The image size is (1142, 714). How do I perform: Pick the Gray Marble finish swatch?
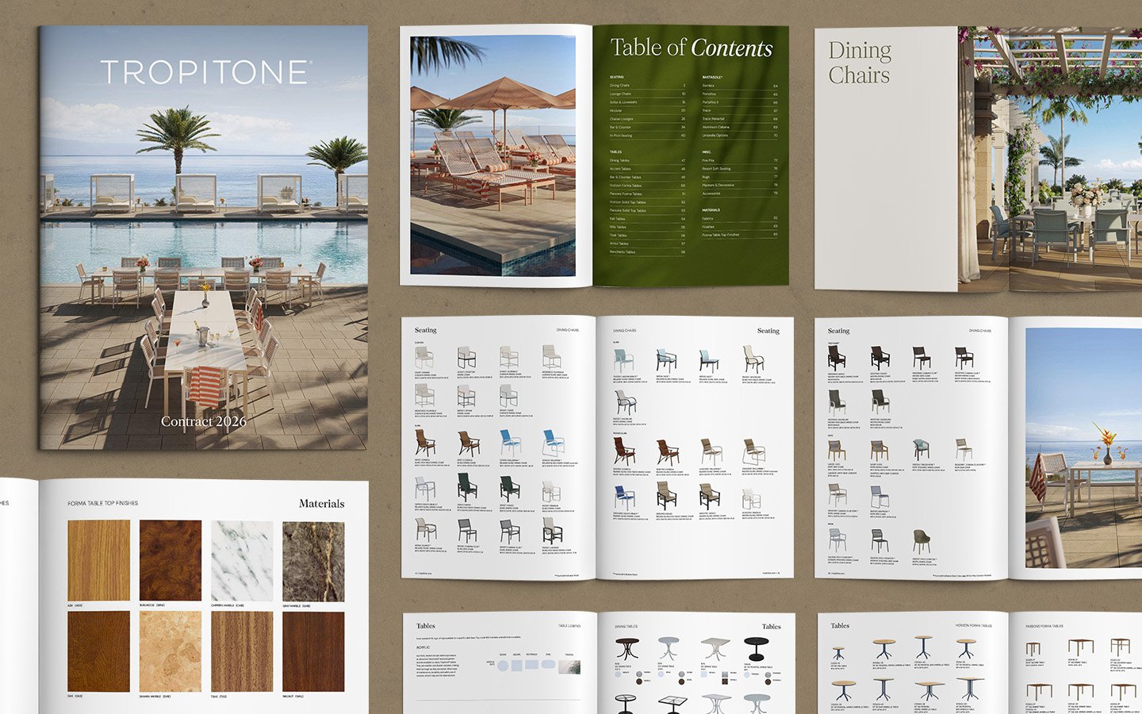point(313,560)
